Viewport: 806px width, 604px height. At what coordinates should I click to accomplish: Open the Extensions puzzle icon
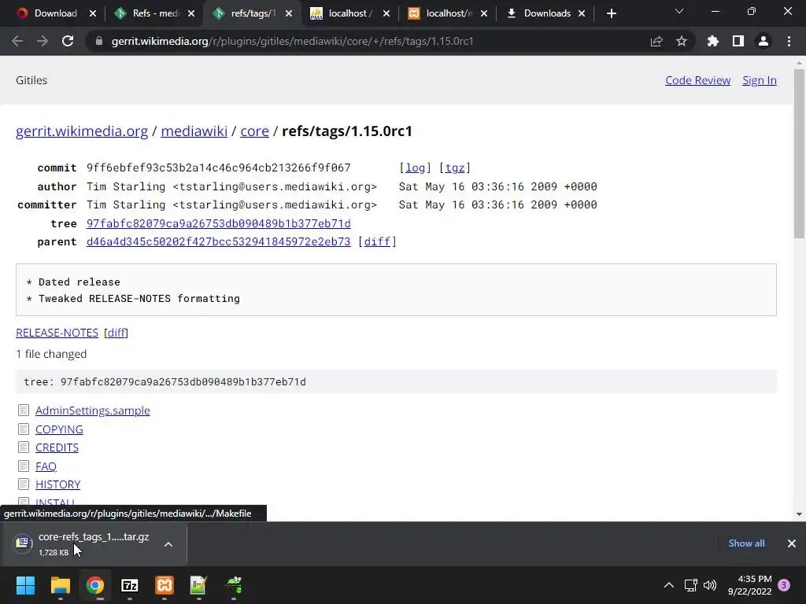(713, 41)
